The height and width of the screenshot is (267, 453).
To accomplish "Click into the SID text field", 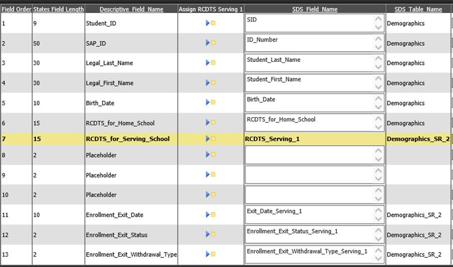I will [x=309, y=23].
